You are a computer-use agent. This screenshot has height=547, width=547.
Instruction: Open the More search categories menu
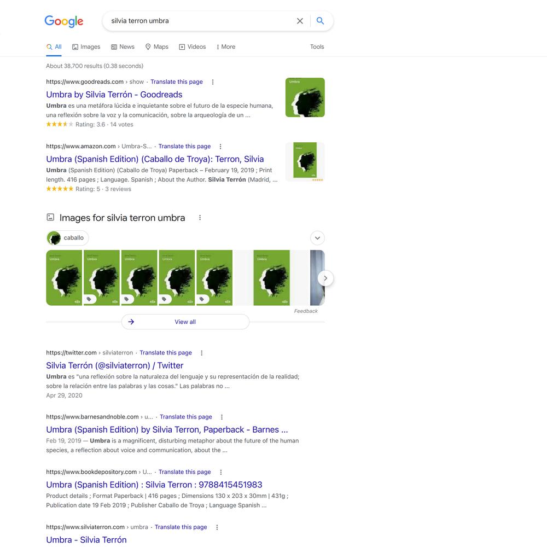(x=226, y=46)
